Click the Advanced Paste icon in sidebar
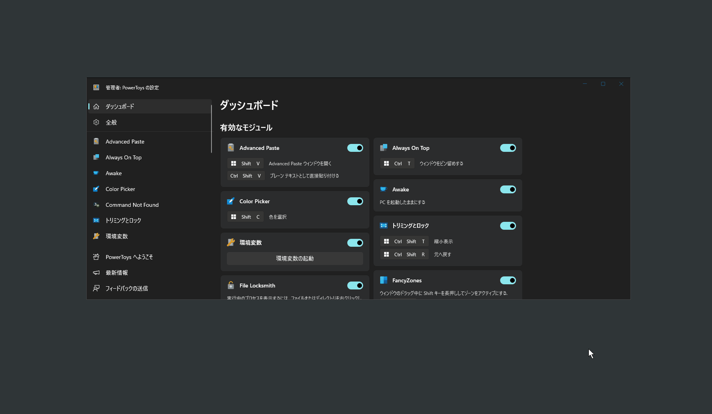712x414 pixels. point(96,142)
